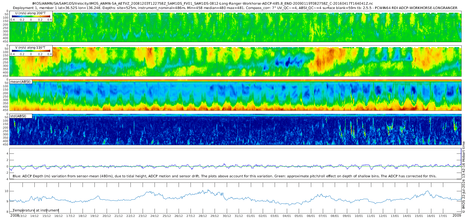466x220 pixels.
Task: Click the '16/12' date tick label
Action: [59, 216]
